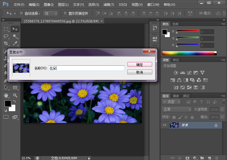The height and width of the screenshot is (160, 227).
Task: Toggle type layer filter
Action: 201,102
